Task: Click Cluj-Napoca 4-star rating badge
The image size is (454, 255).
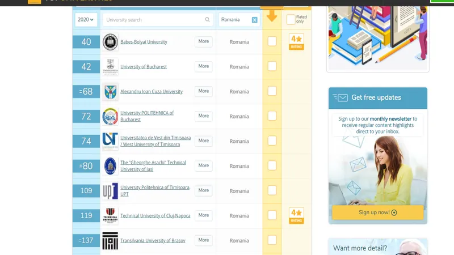Action: point(296,216)
